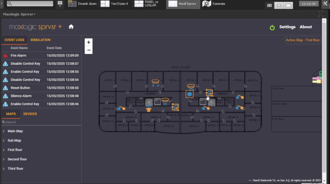The height and width of the screenshot is (184, 330).
Task: Click the left stairwell icon on map
Action: [x=149, y=102]
